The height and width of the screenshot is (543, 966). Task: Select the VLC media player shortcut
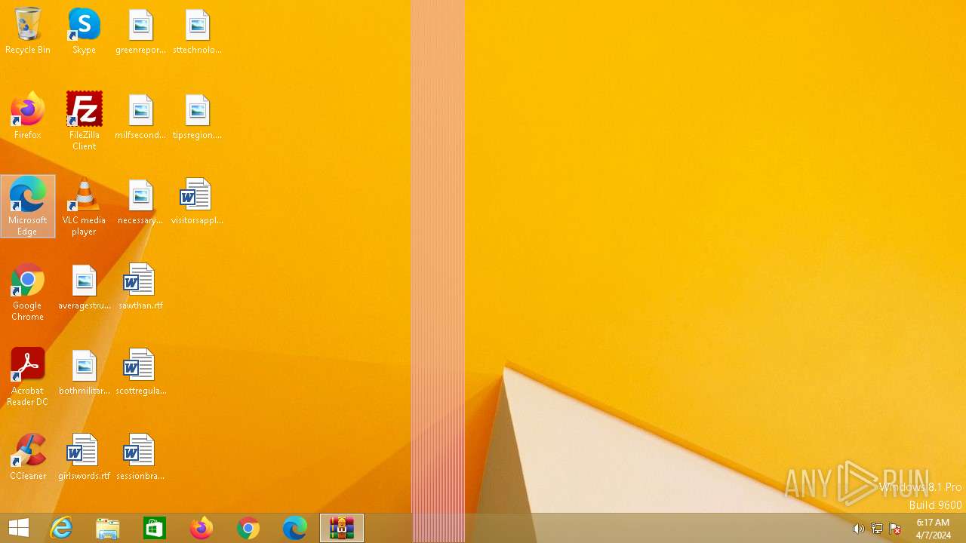pyautogui.click(x=84, y=207)
